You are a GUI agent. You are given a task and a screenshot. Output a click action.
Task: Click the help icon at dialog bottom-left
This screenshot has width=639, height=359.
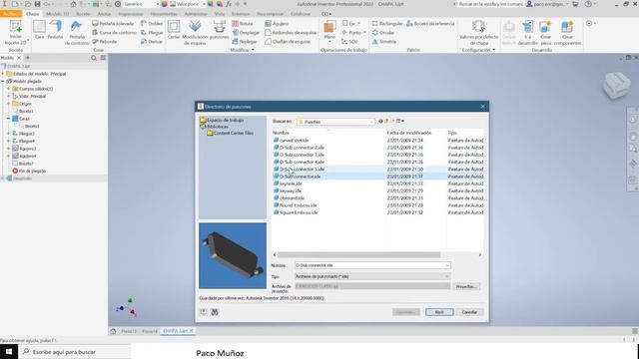click(204, 312)
